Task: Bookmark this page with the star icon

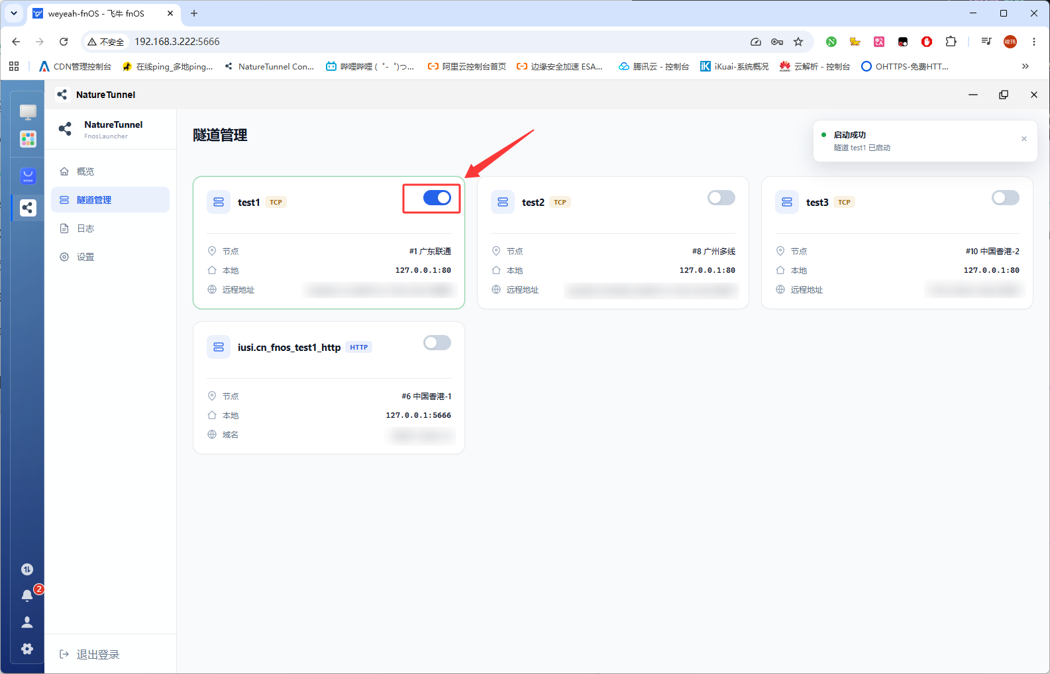Action: tap(798, 42)
